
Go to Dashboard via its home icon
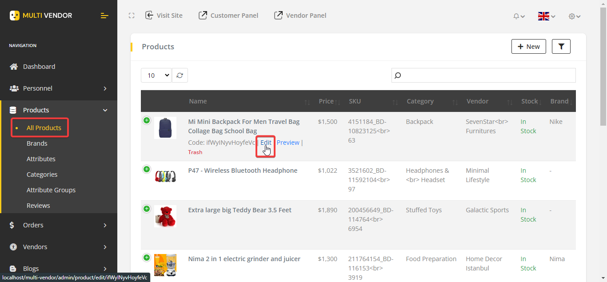(14, 66)
